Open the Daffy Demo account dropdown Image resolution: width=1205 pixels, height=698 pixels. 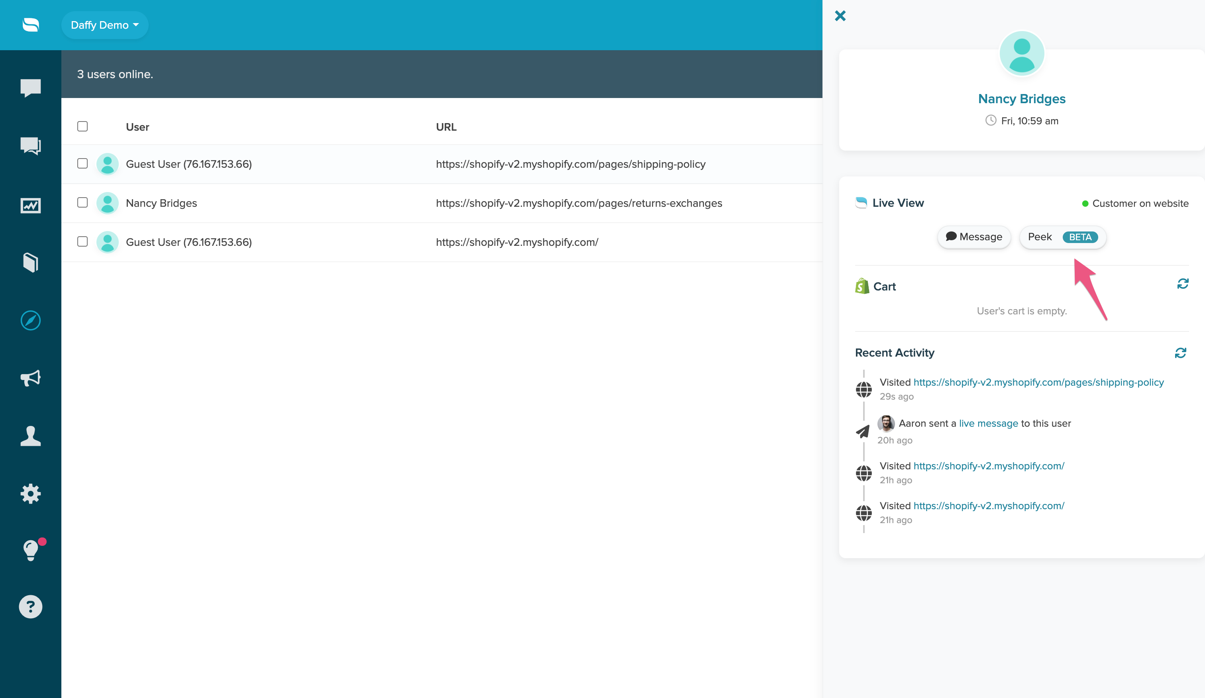(x=105, y=25)
